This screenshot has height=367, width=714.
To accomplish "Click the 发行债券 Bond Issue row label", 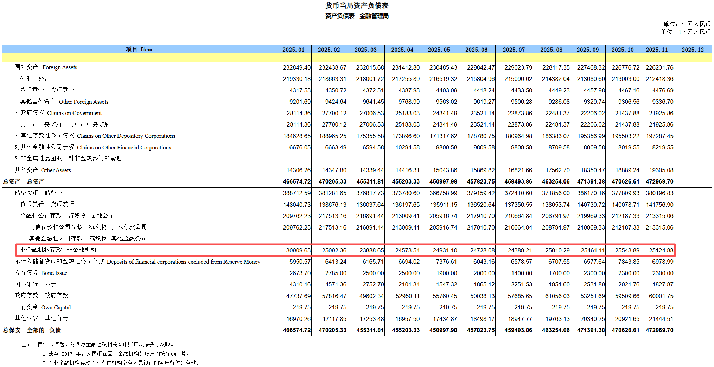I will (41, 273).
